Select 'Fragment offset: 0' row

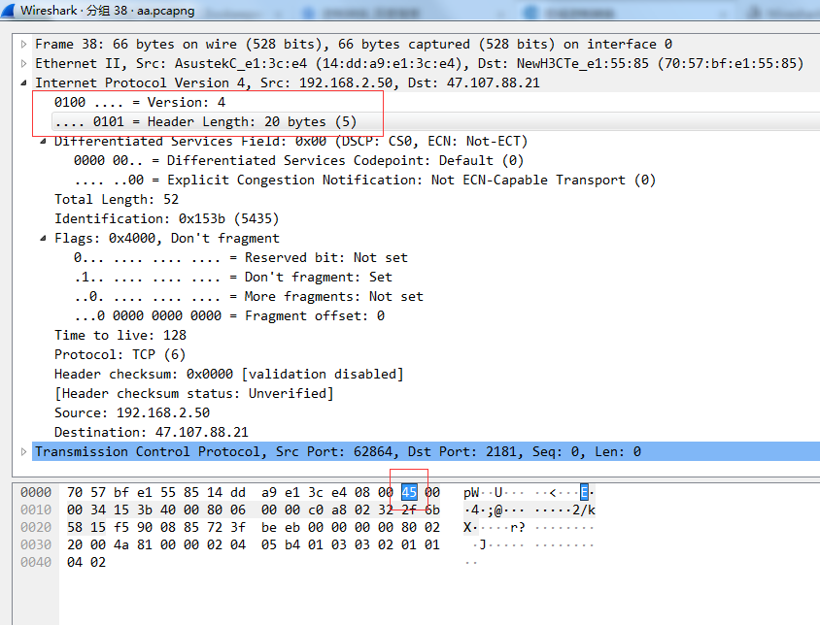(x=229, y=316)
